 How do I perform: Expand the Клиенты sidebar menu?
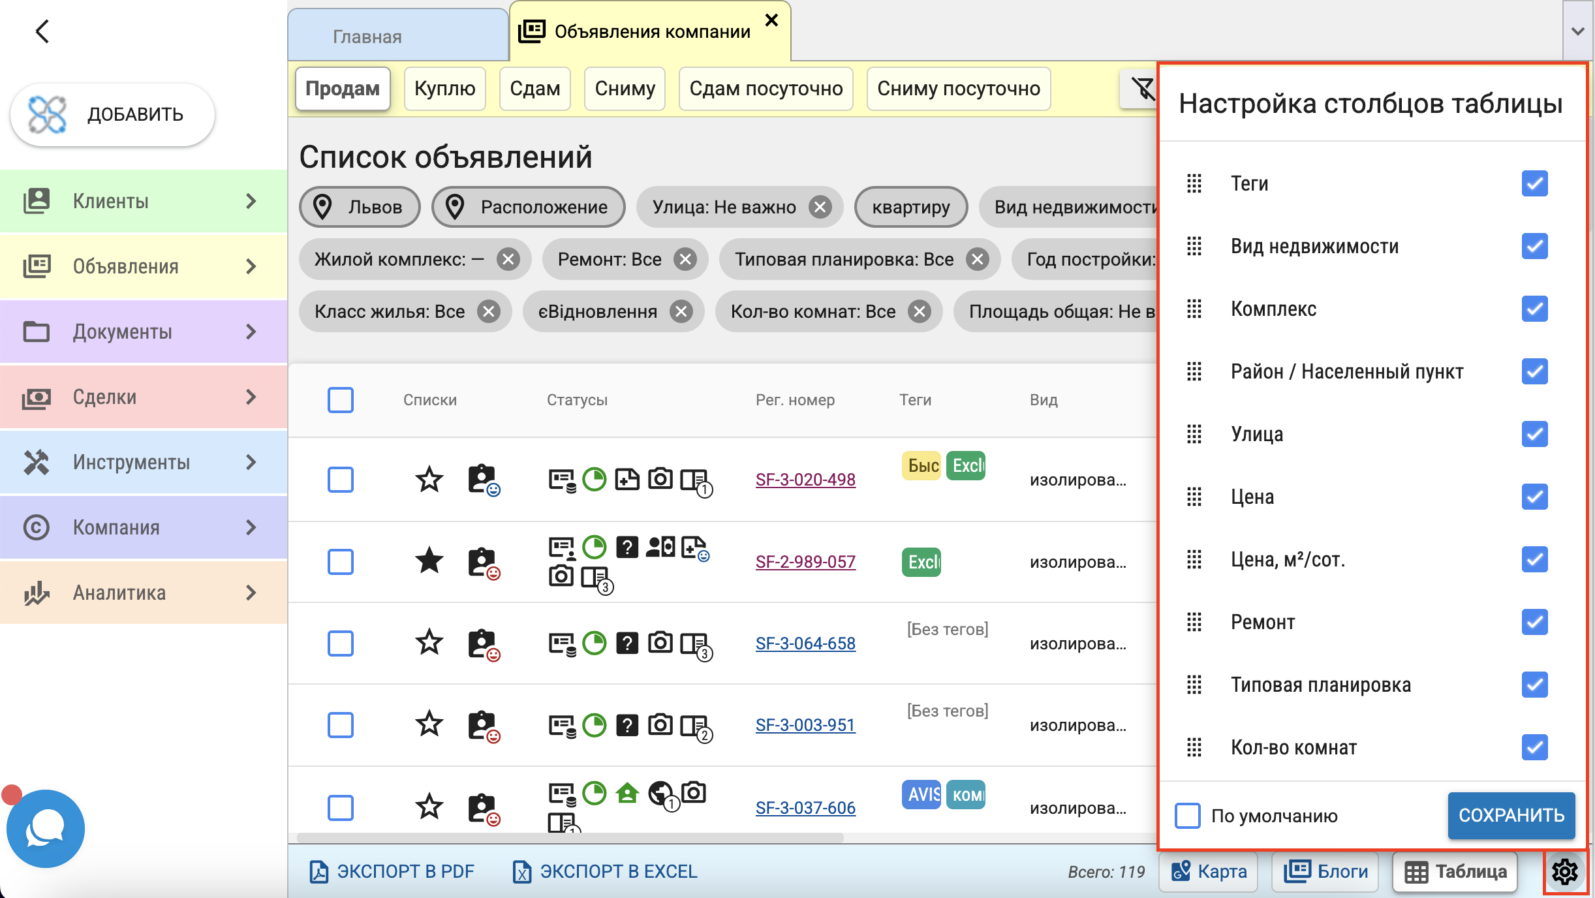(144, 201)
